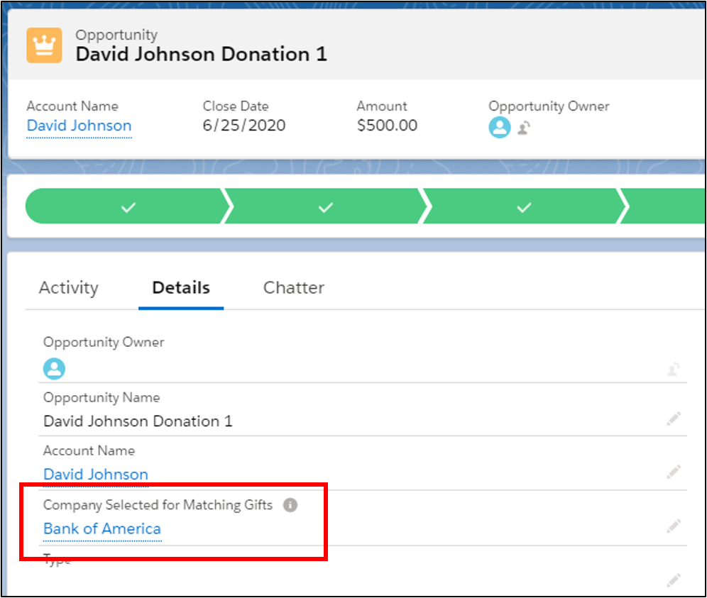The width and height of the screenshot is (707, 598).
Task: Select the first completed stage in the path
Action: [x=128, y=206]
